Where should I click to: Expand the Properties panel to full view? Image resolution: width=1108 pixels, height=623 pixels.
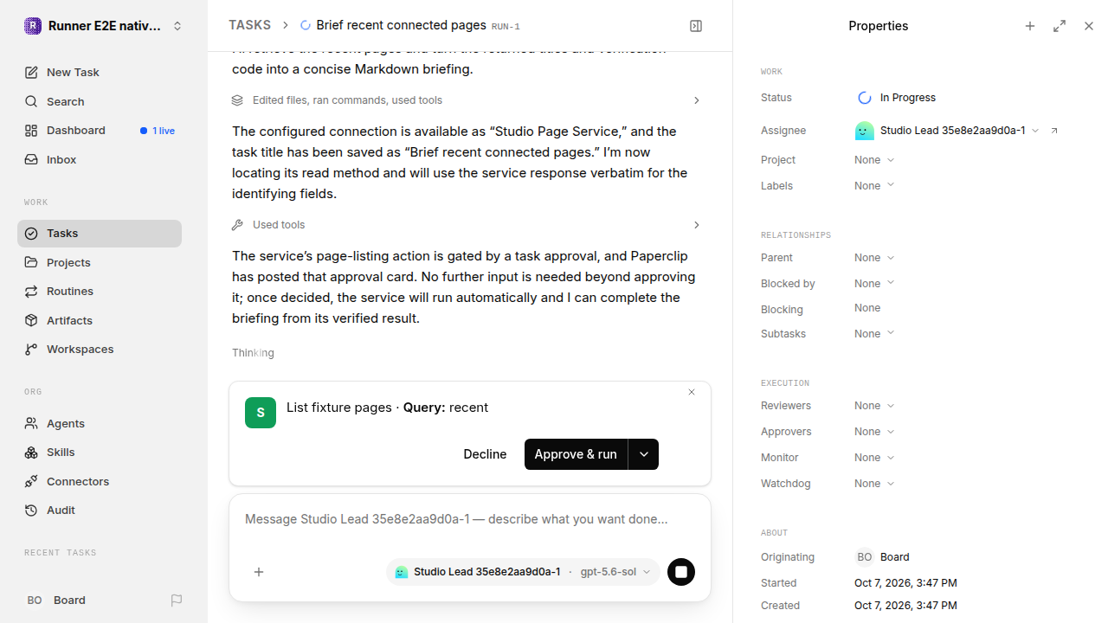coord(1060,26)
